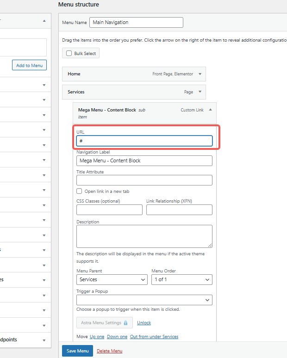Open the Menu Order dropdown

pyautogui.click(x=181, y=279)
